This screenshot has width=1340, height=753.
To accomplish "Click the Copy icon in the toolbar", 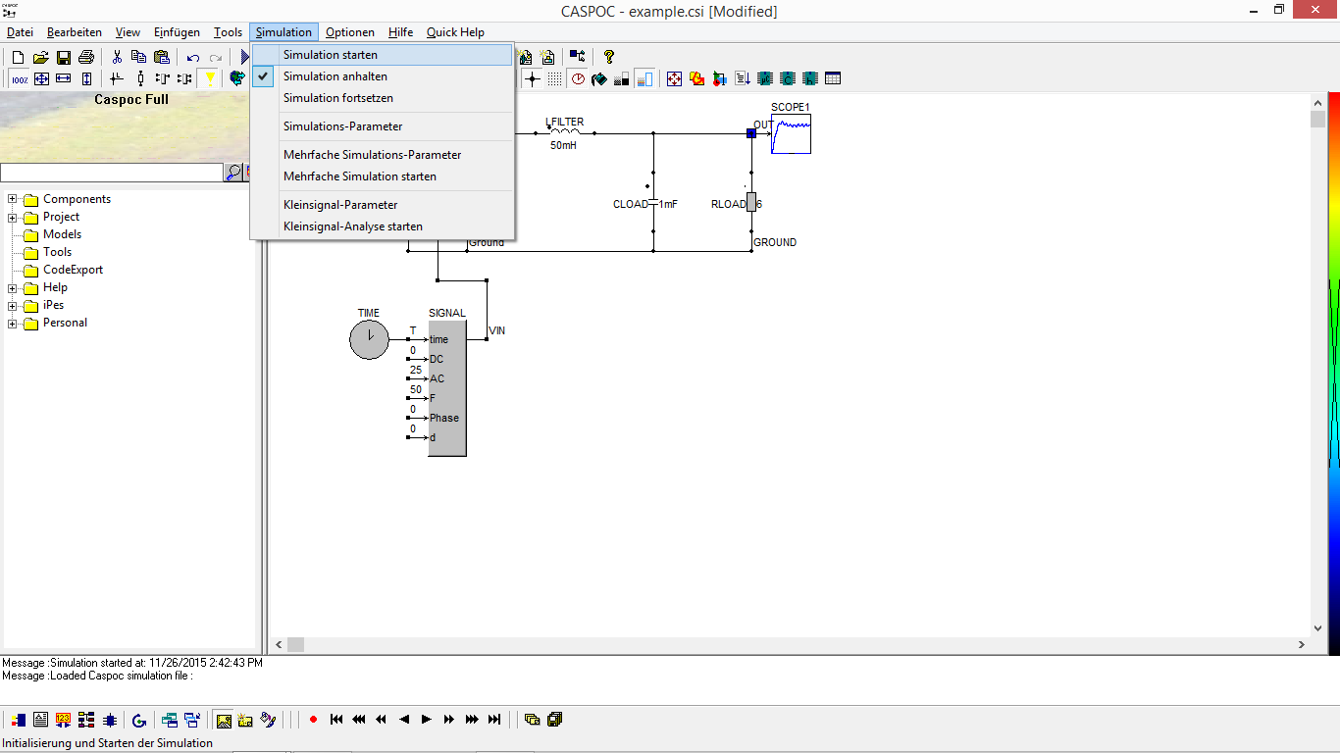I will click(x=139, y=58).
